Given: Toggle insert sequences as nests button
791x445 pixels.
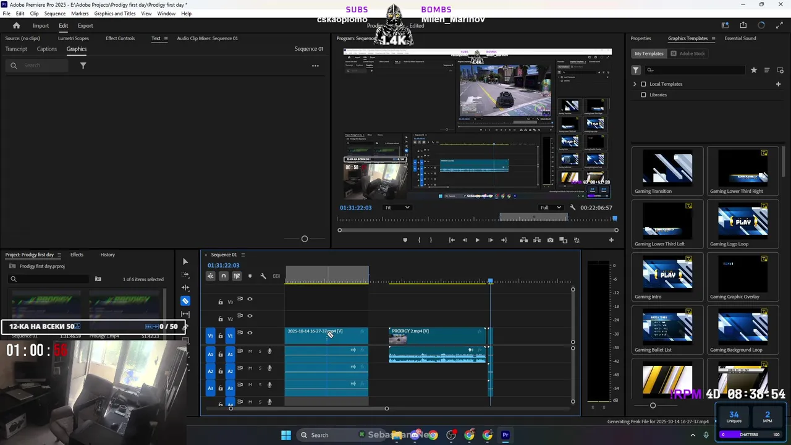Looking at the screenshot, I should (211, 276).
